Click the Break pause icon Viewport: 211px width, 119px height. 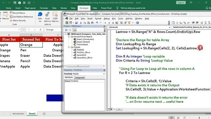[x=109, y=23]
